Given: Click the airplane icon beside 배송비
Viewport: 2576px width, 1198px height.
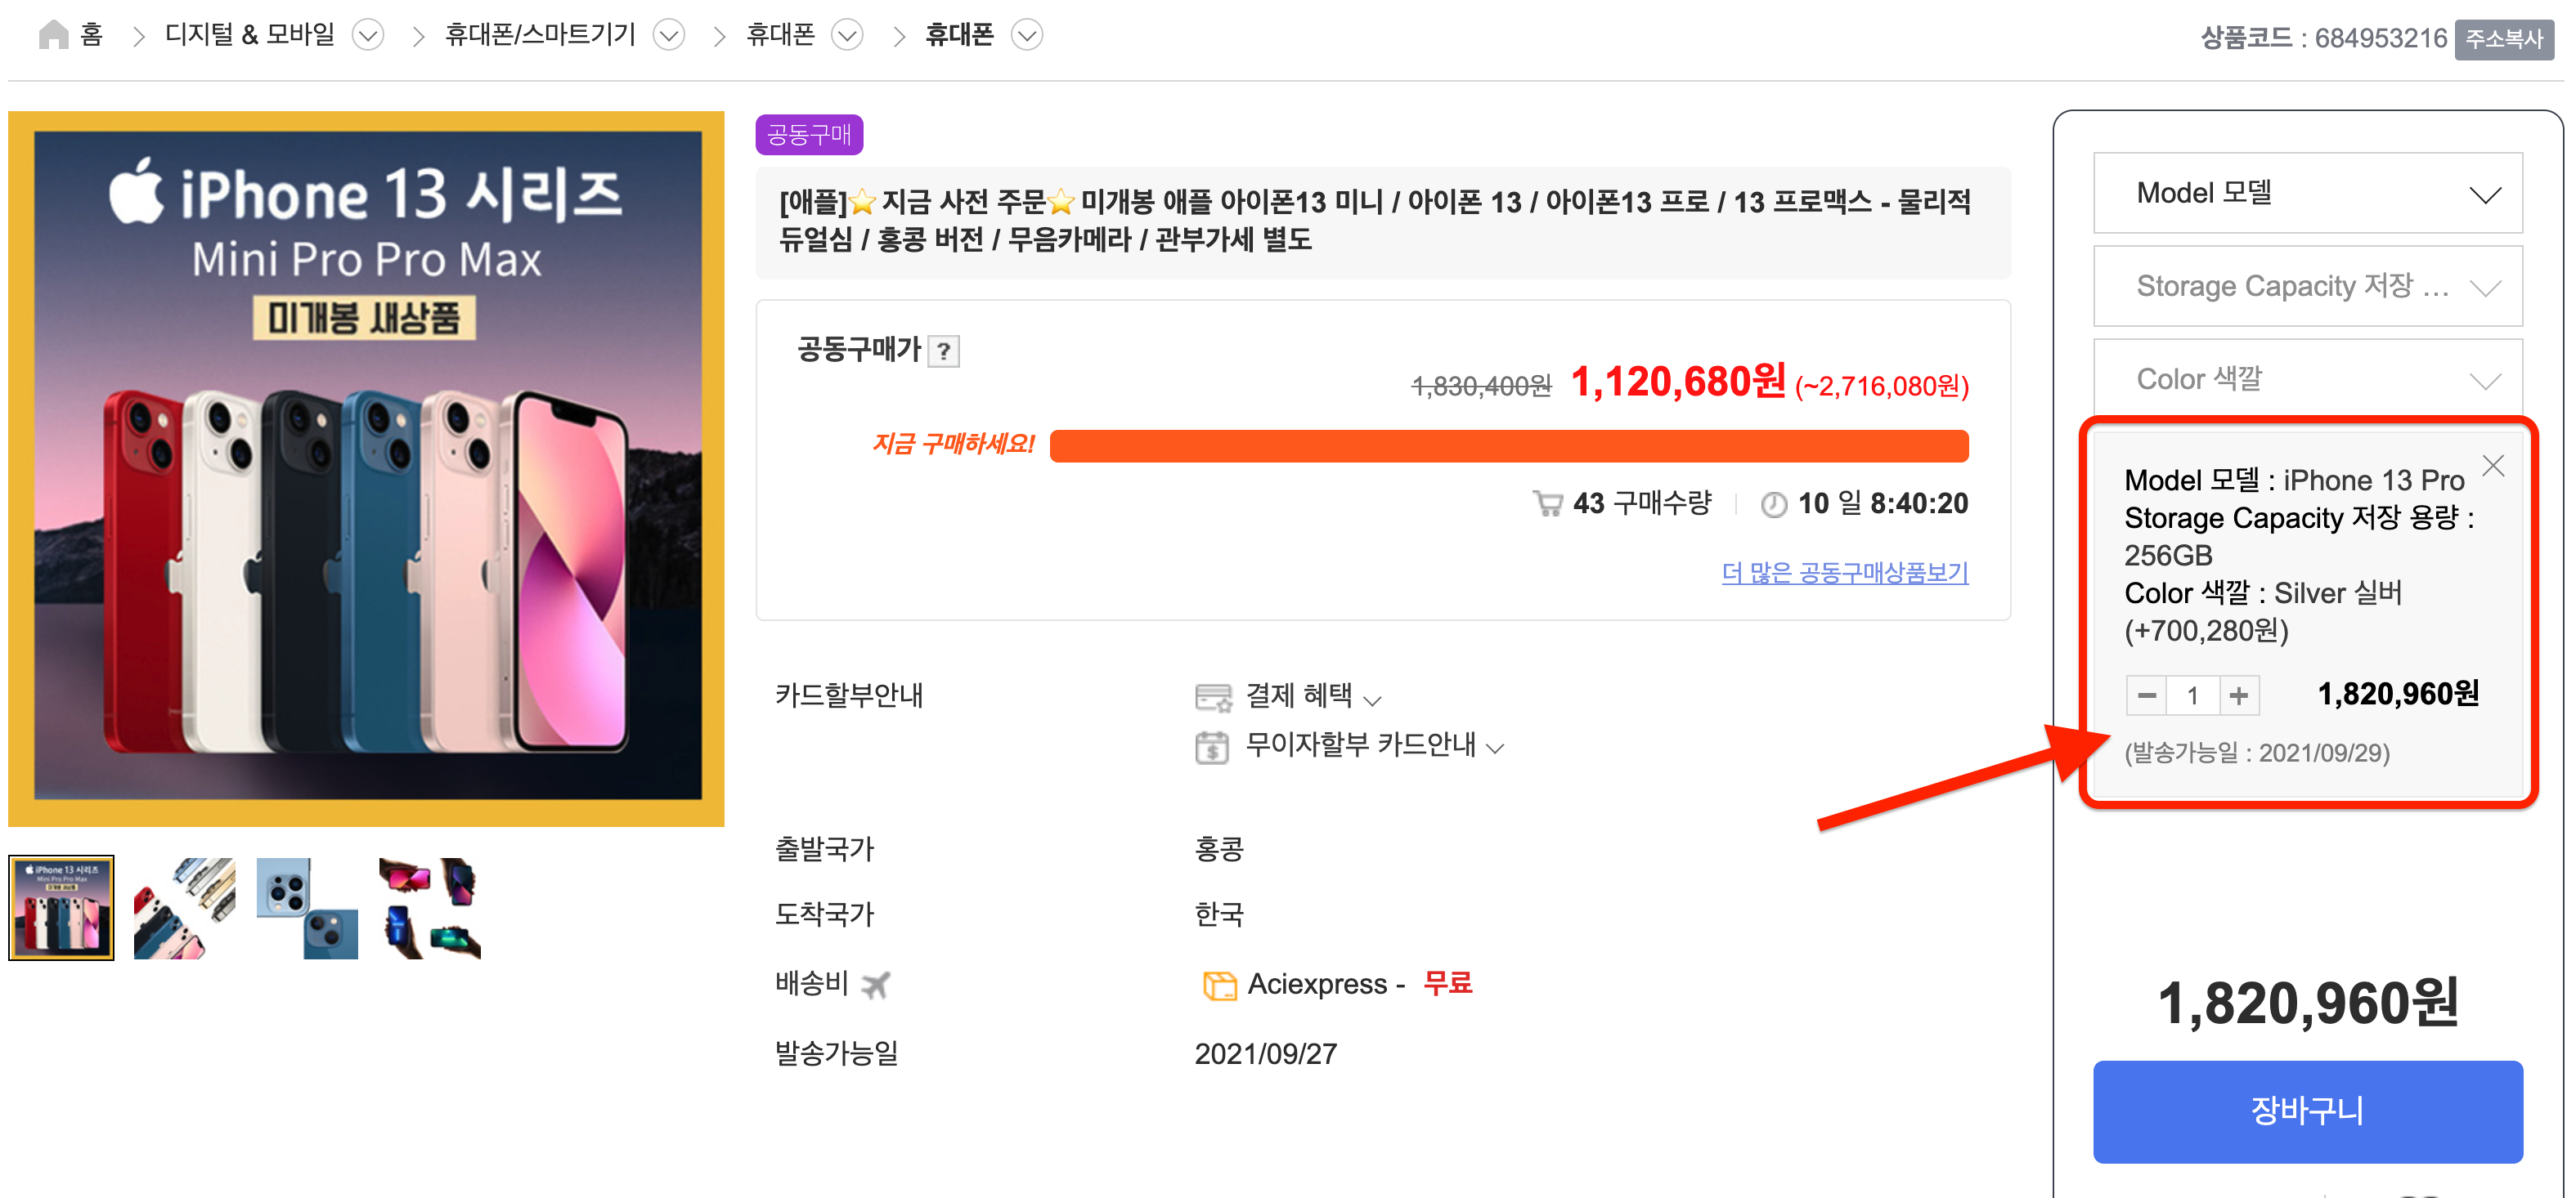Looking at the screenshot, I should point(875,986).
